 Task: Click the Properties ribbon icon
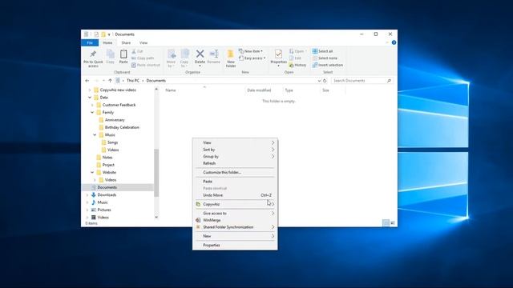pos(278,54)
